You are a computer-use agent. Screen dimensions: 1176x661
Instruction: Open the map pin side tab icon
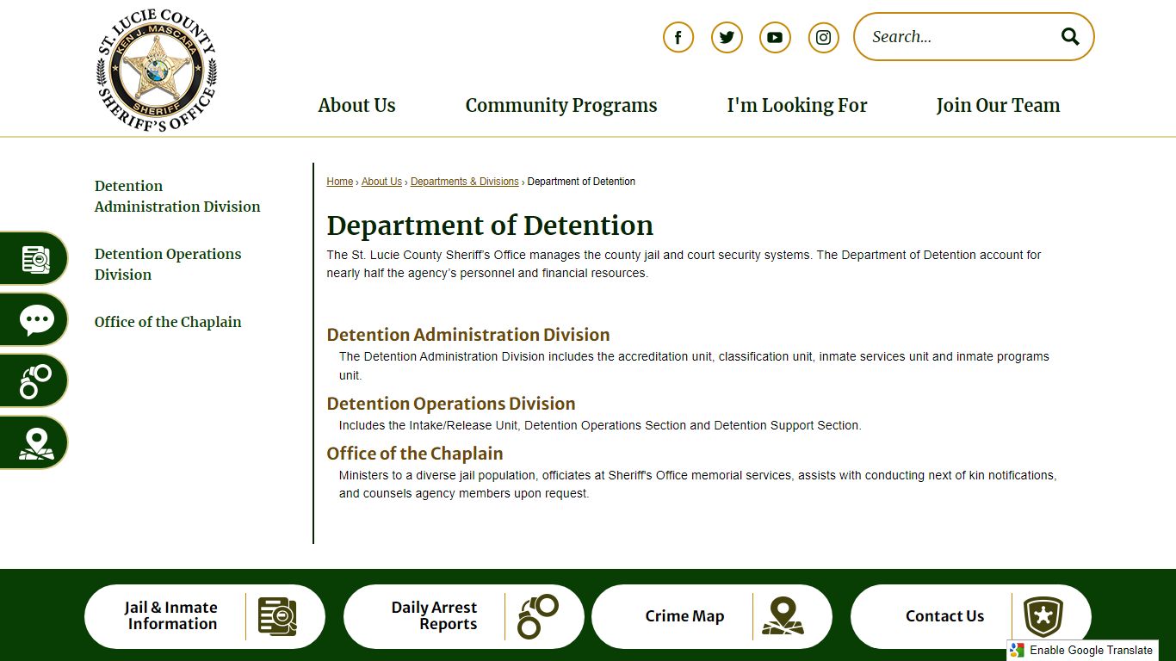[36, 443]
